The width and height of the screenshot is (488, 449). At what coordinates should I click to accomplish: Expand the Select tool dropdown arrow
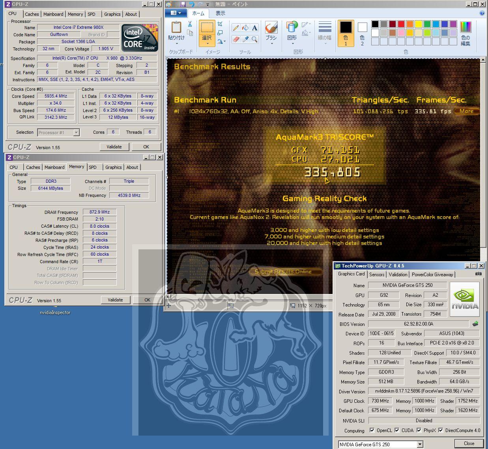tap(207, 43)
